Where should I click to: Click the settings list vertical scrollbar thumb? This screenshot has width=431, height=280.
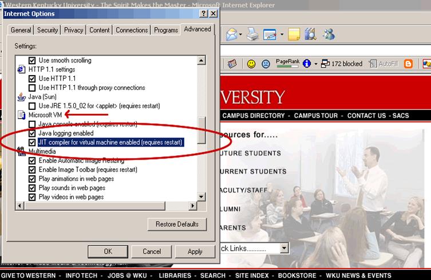[x=201, y=131]
